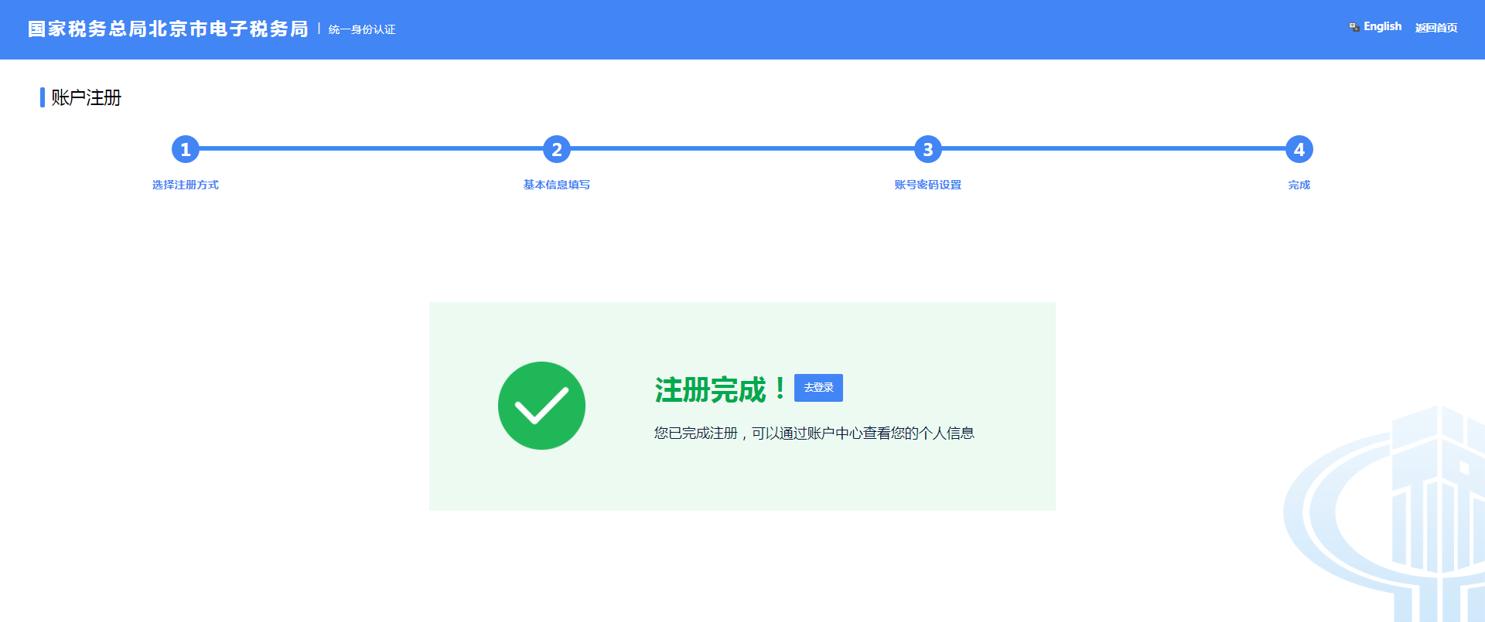This screenshot has width=1485, height=622.
Task: Click the 账号密码设置 step label
Action: point(928,185)
